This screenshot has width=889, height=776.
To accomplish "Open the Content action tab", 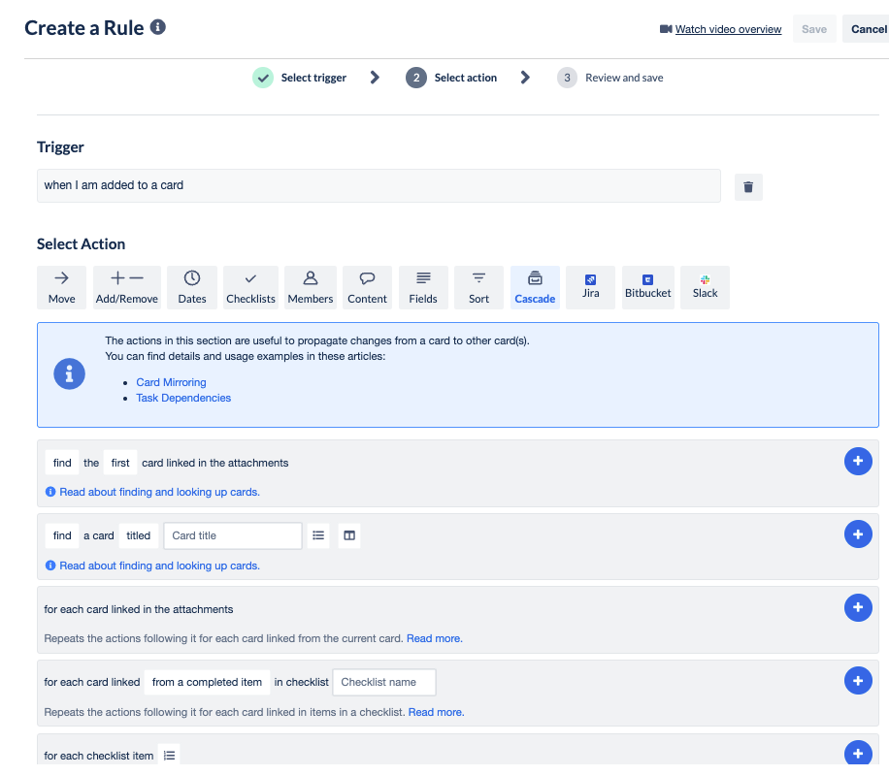I will point(368,287).
